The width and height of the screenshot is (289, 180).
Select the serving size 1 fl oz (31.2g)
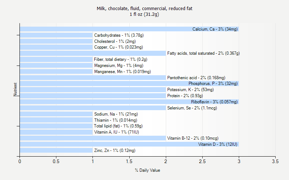pyautogui.click(x=144, y=14)
